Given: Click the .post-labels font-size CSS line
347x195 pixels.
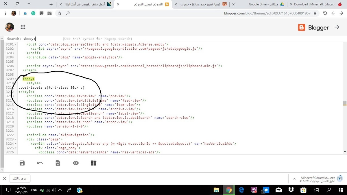Looking at the screenshot, I should 51,88.
